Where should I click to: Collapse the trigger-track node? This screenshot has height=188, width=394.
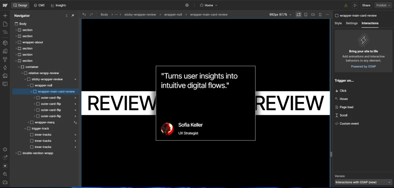(x=25, y=129)
